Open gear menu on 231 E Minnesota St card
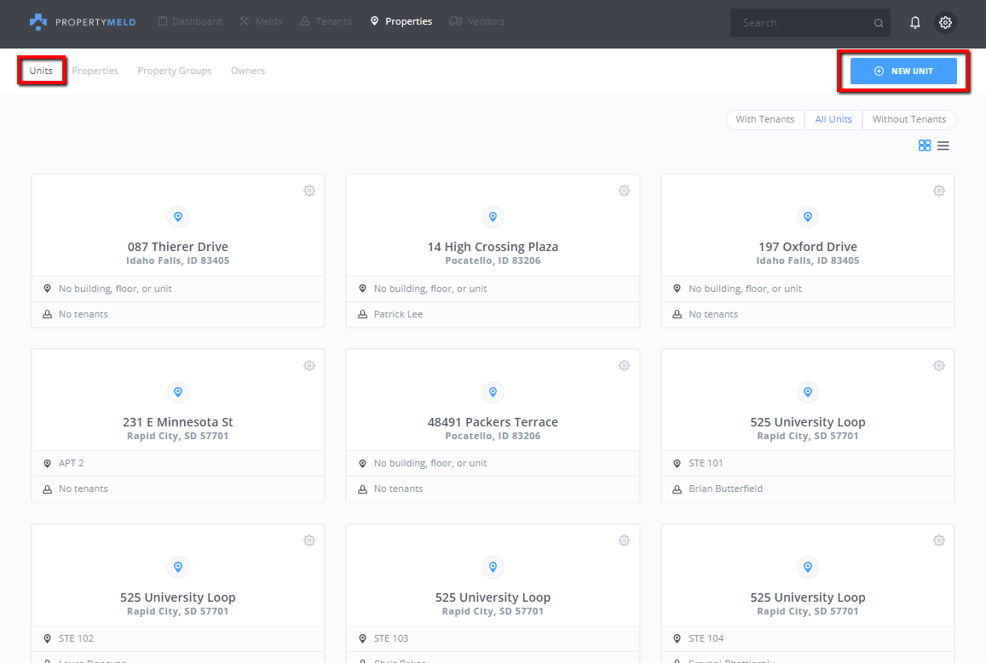The image size is (986, 663). point(309,365)
